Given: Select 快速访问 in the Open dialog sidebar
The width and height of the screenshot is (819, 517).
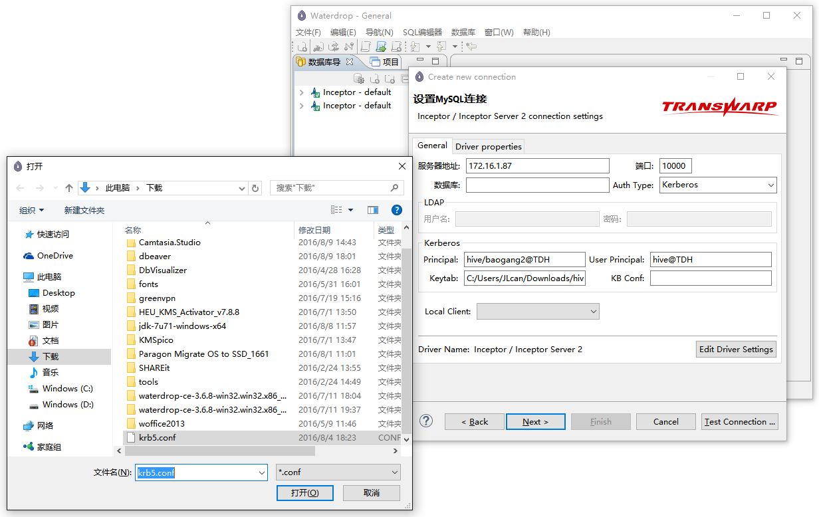Looking at the screenshot, I should (53, 234).
